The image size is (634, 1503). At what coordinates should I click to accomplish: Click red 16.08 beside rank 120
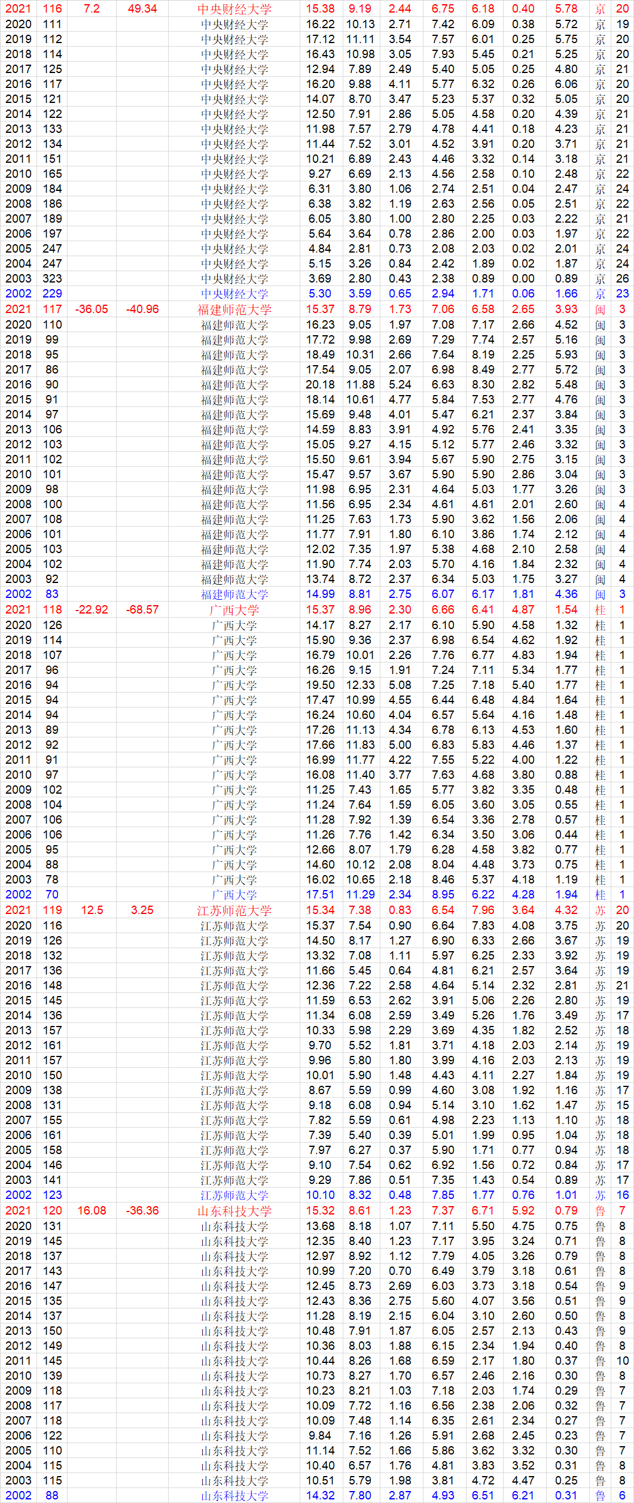pos(92,1211)
